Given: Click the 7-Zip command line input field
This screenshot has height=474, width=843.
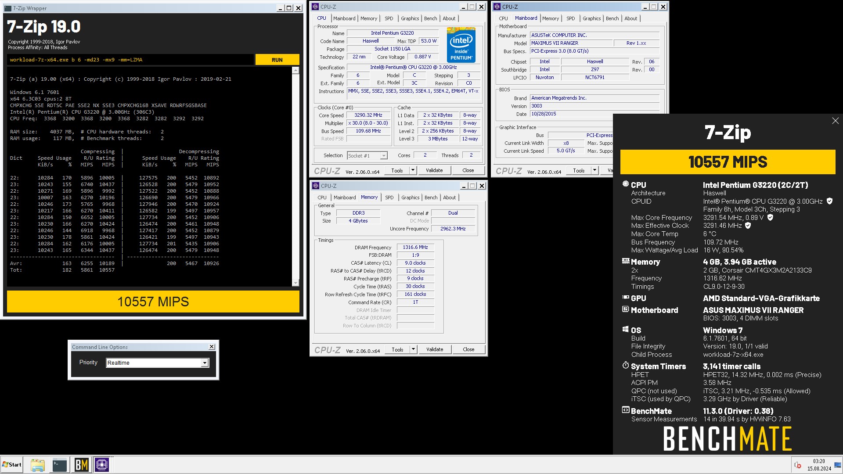Looking at the screenshot, I should pyautogui.click(x=130, y=60).
